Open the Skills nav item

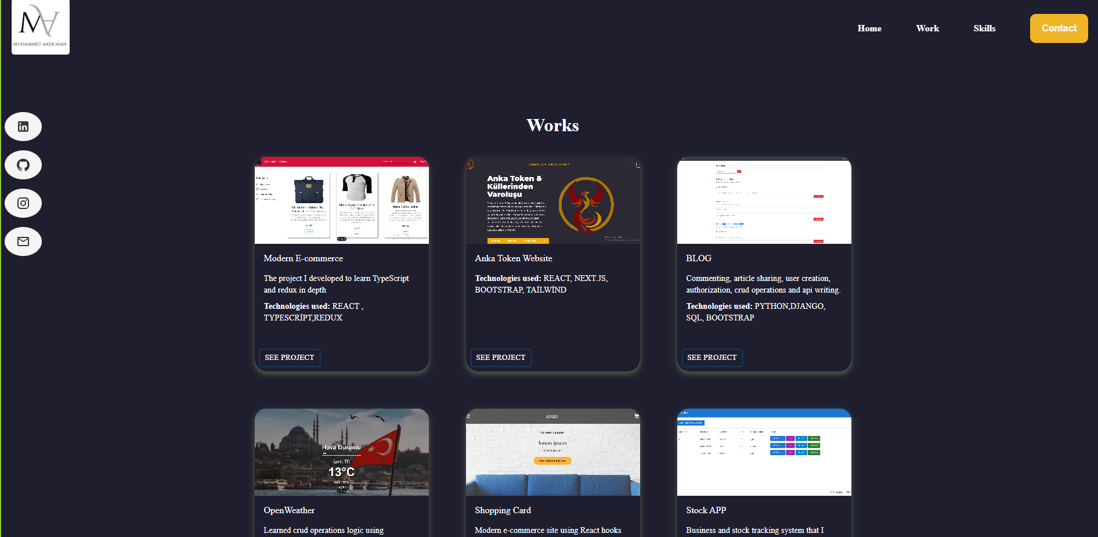(984, 28)
